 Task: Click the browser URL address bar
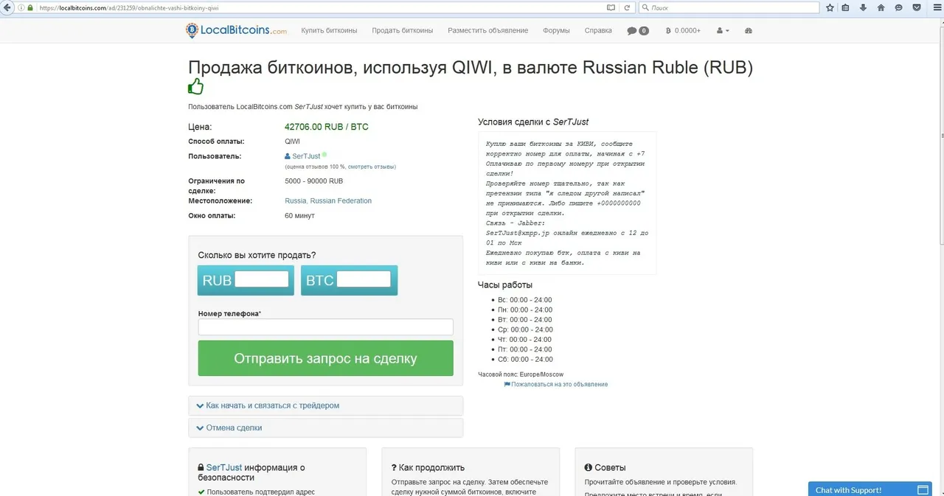click(x=317, y=7)
